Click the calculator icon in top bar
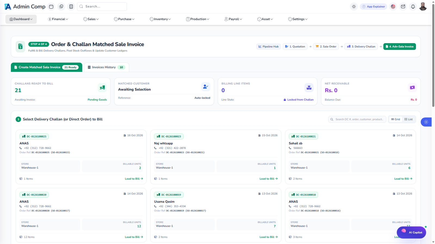 click(x=71, y=7)
